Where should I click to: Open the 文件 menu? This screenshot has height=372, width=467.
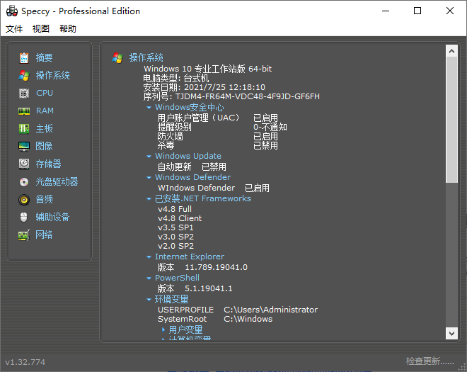coord(14,28)
